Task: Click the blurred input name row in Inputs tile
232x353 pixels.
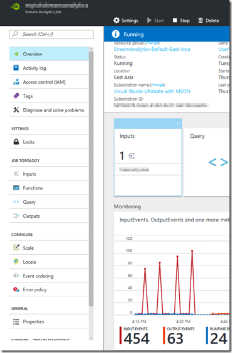Action: click(x=148, y=169)
